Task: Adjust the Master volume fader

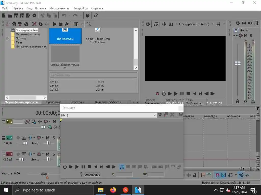Action: click(238, 63)
